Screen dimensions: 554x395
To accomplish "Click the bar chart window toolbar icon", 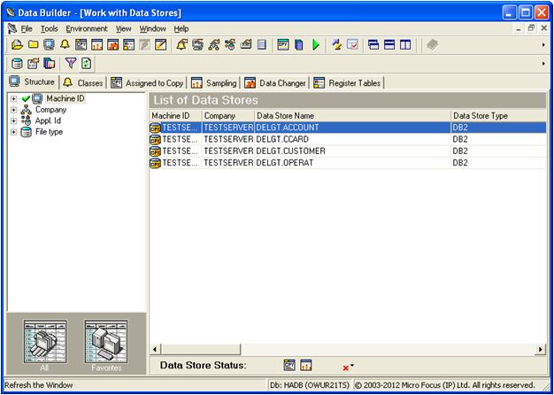I will tap(96, 45).
